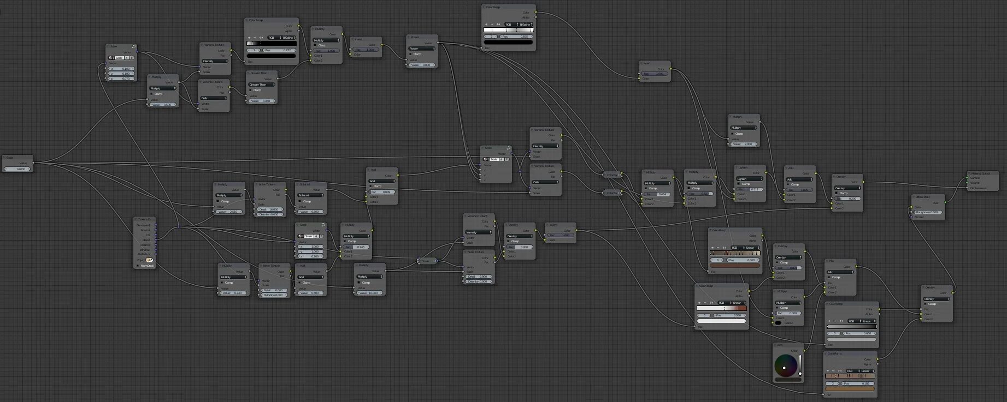Image resolution: width=1007 pixels, height=402 pixels.
Task: Collapse the Diffuse BSDF node
Action: [914, 197]
